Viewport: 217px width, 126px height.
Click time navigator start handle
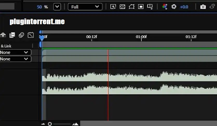pos(40,32)
